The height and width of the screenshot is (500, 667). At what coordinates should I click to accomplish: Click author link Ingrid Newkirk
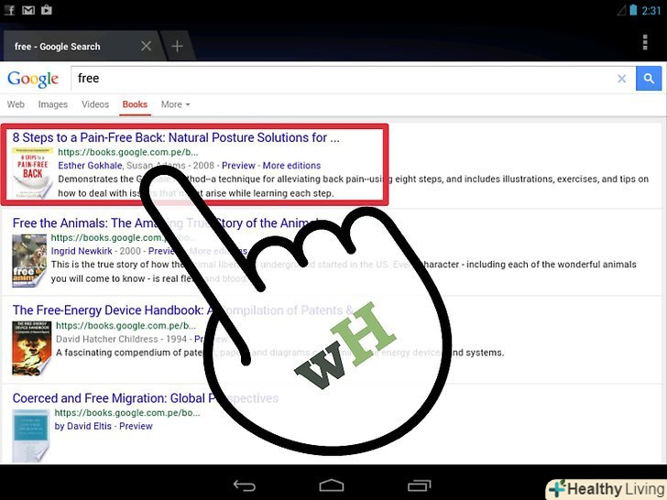pos(82,251)
